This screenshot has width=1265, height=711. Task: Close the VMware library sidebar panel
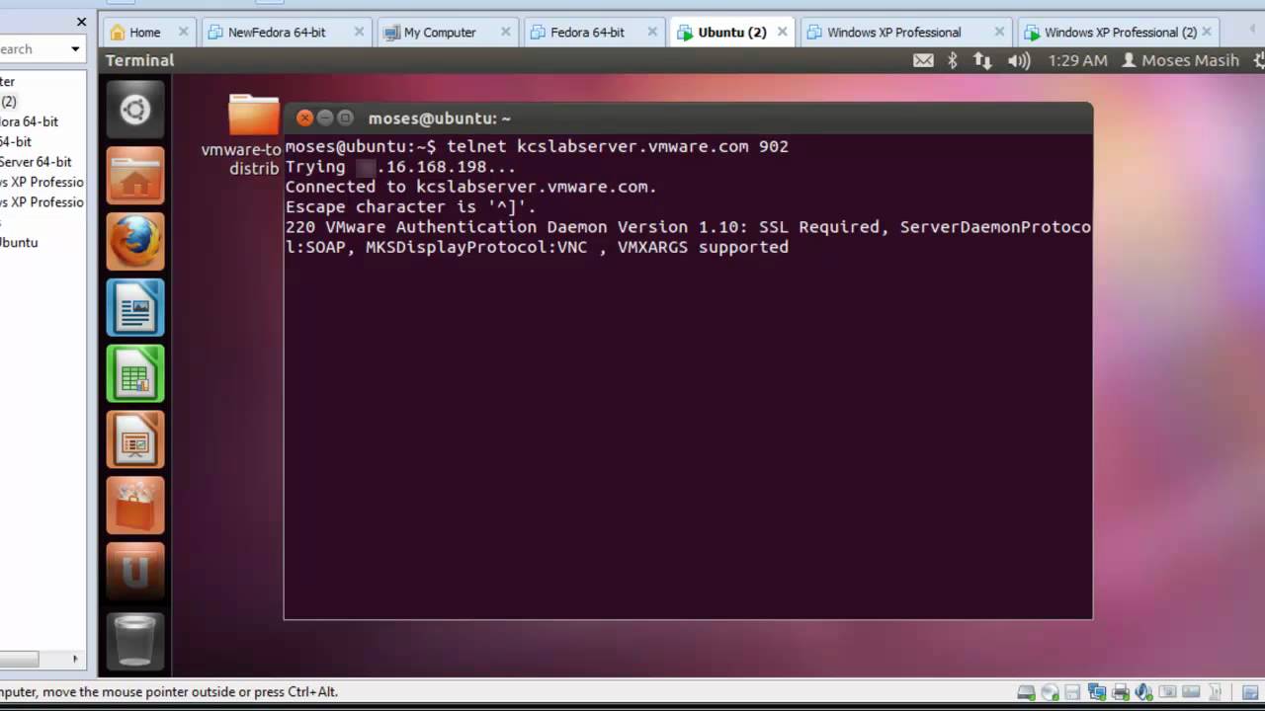click(81, 22)
